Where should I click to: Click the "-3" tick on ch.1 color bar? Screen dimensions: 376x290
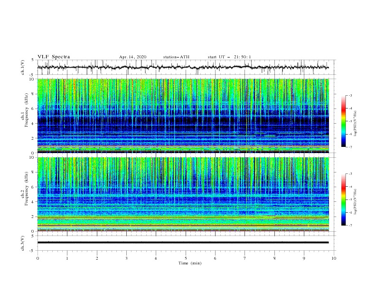pos(350,95)
